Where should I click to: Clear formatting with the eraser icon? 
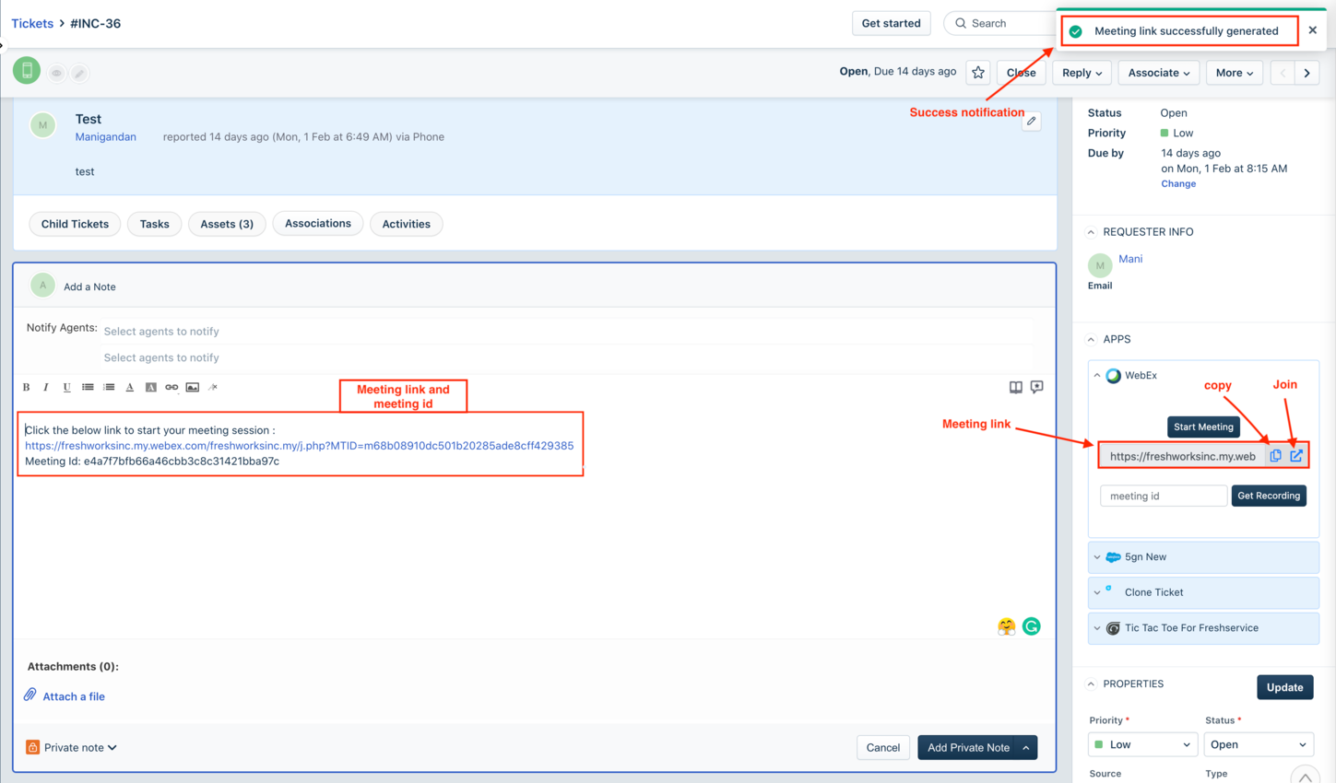click(x=213, y=387)
